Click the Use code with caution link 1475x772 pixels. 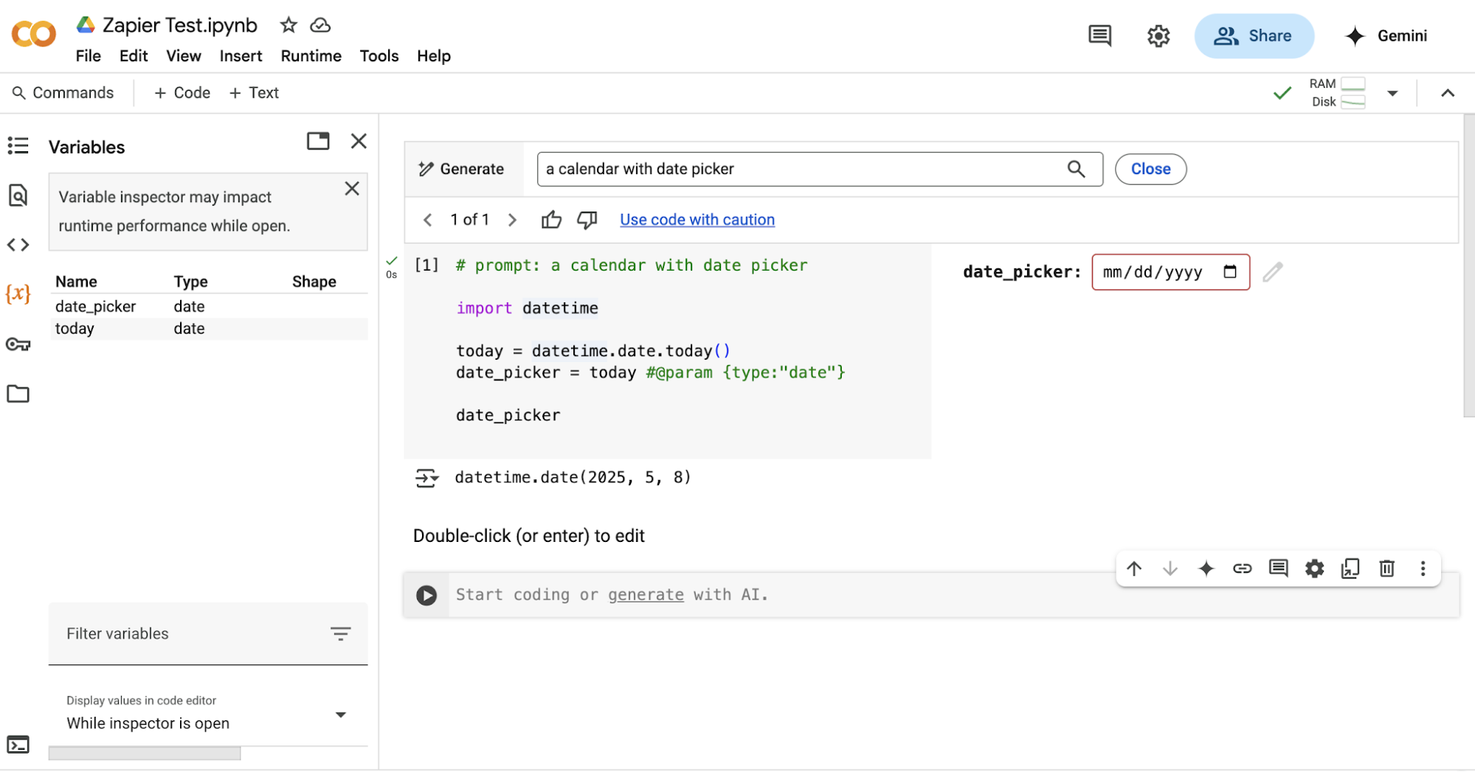[697, 219]
